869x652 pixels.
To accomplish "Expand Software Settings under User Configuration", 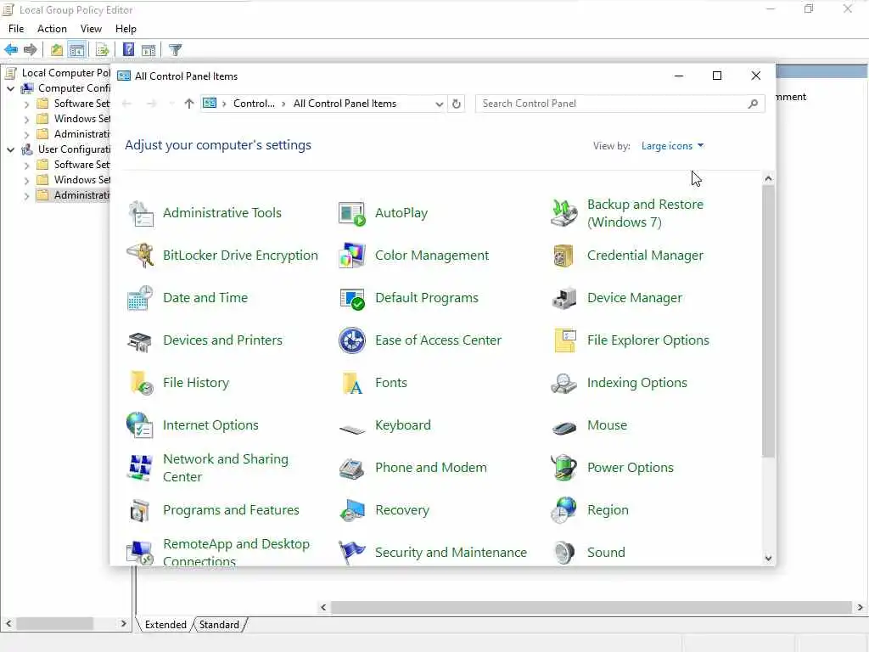I will coord(26,166).
